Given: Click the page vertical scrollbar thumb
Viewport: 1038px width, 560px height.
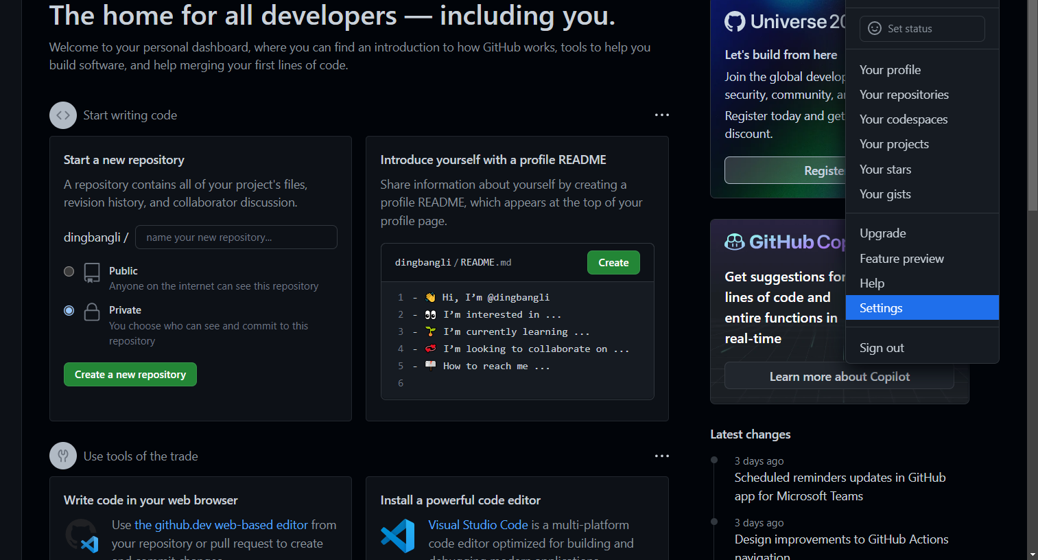Looking at the screenshot, I should pos(1033,105).
